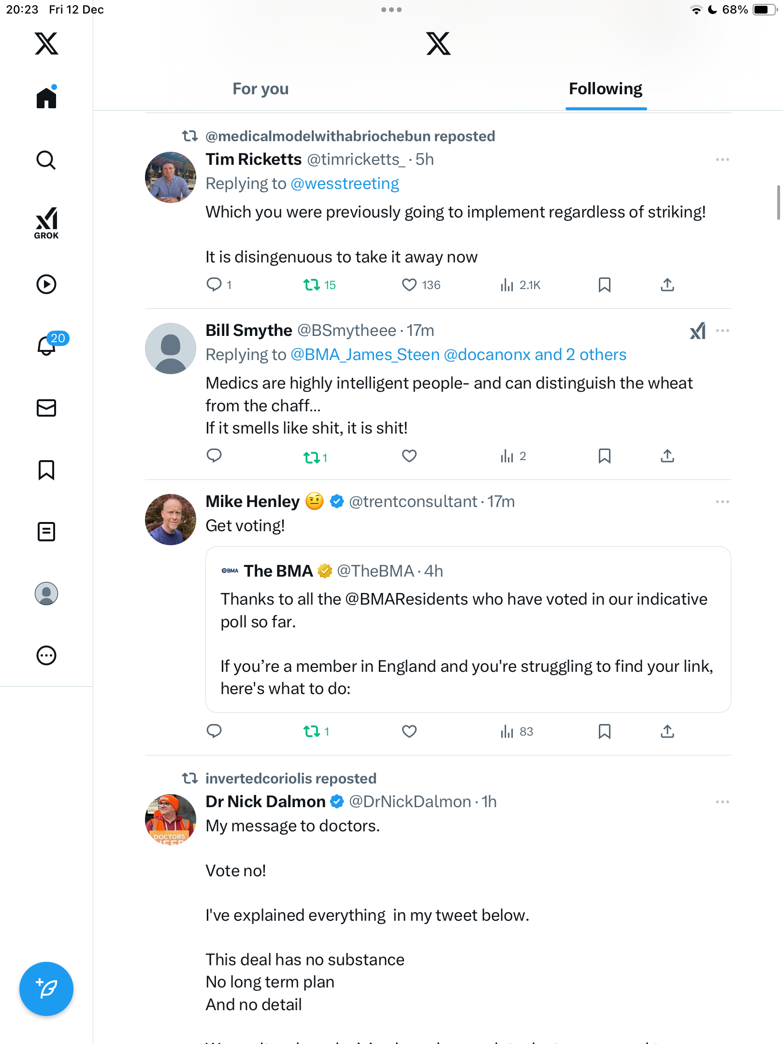783x1044 pixels.
Task: Open the @wesstreeting mention link
Action: coord(345,184)
